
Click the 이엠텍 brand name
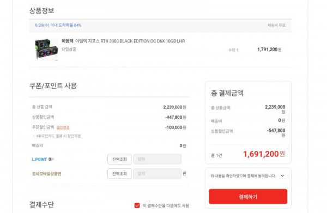click(68, 41)
